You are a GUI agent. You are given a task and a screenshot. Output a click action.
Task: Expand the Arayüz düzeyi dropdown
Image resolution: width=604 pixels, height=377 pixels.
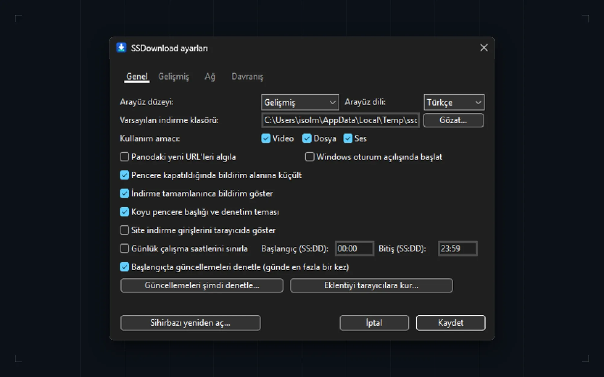(x=300, y=102)
